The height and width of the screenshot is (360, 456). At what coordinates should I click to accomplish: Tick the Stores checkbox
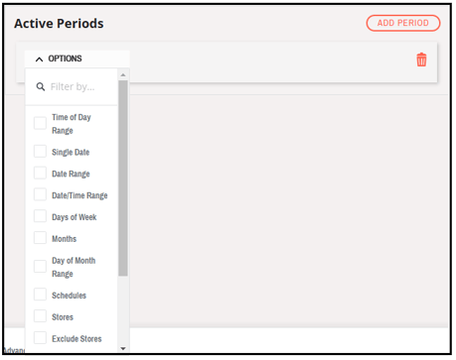point(40,316)
